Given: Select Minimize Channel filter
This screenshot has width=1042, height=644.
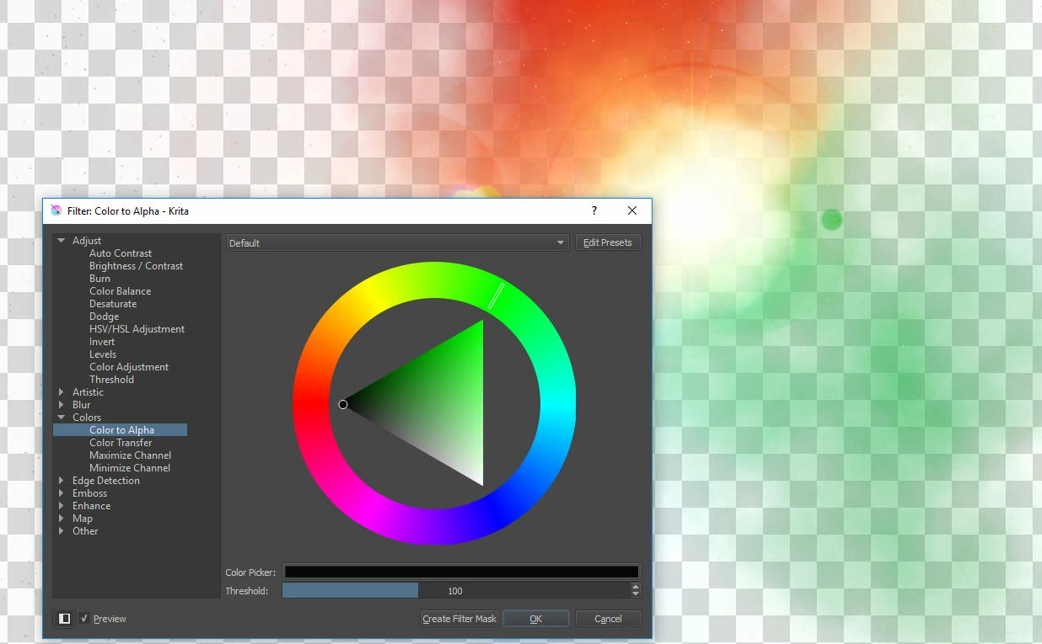Looking at the screenshot, I should click(x=130, y=468).
